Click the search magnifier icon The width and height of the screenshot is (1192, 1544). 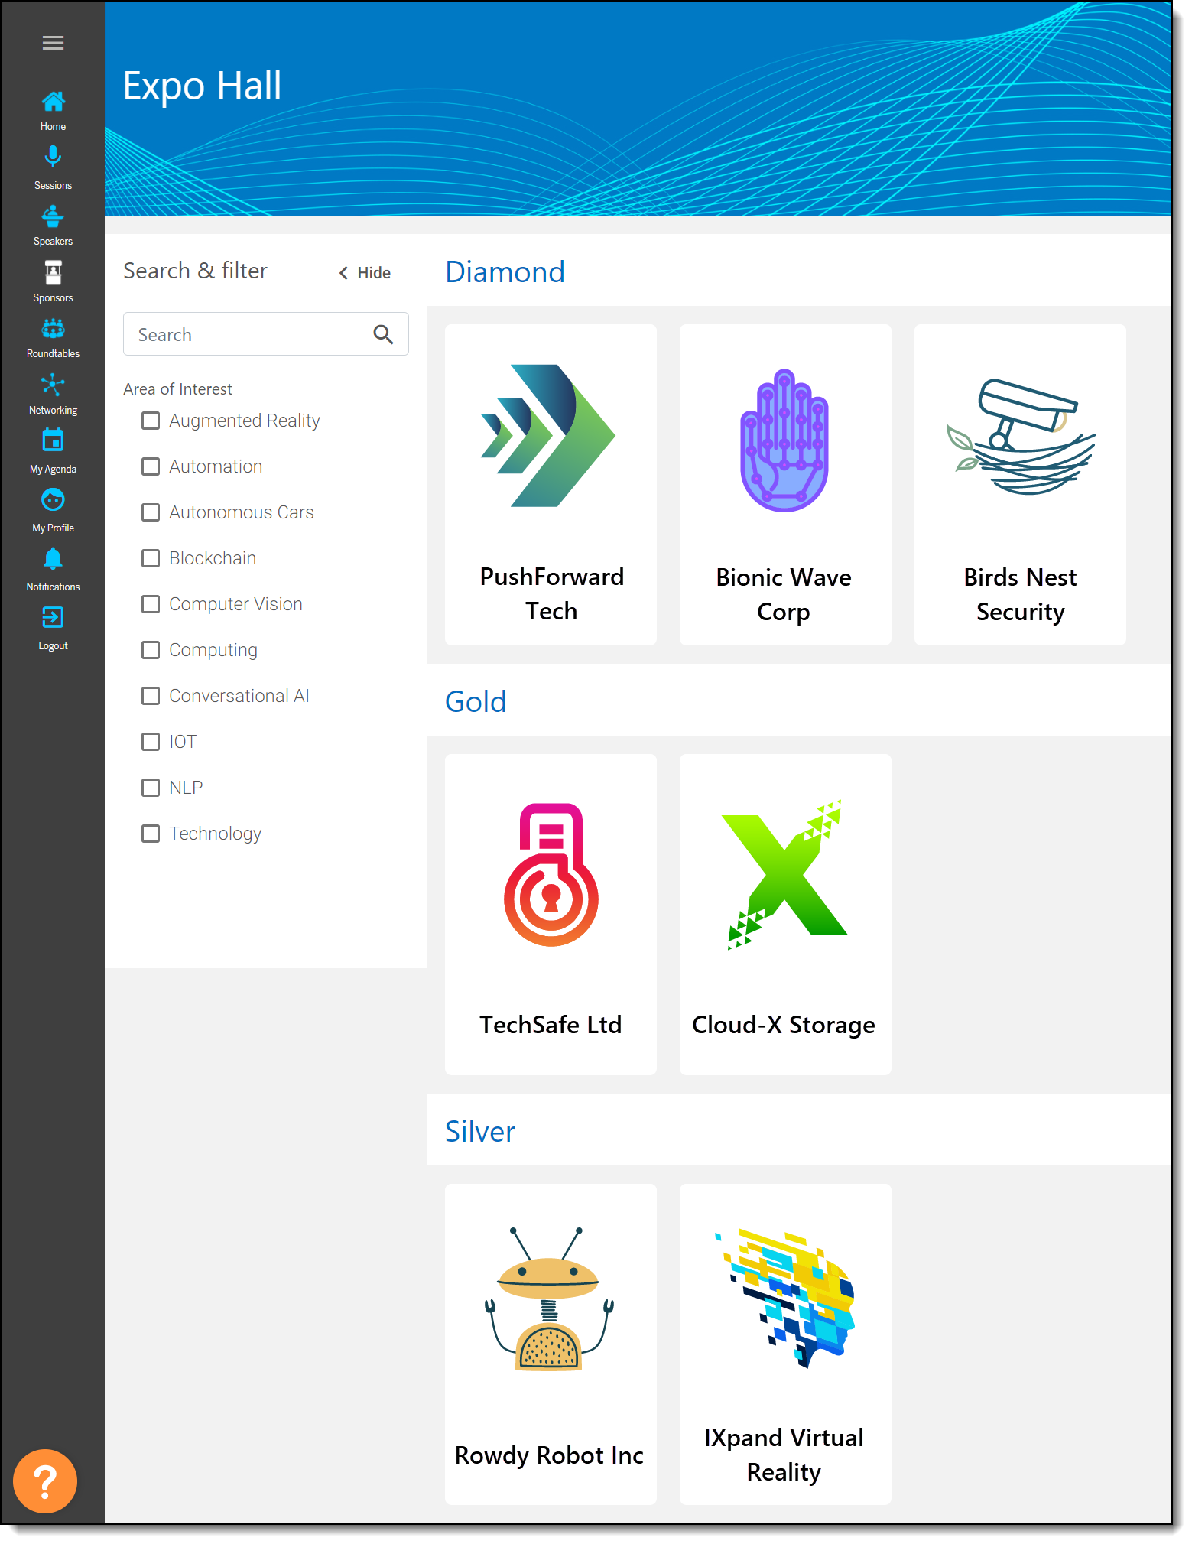click(x=383, y=334)
